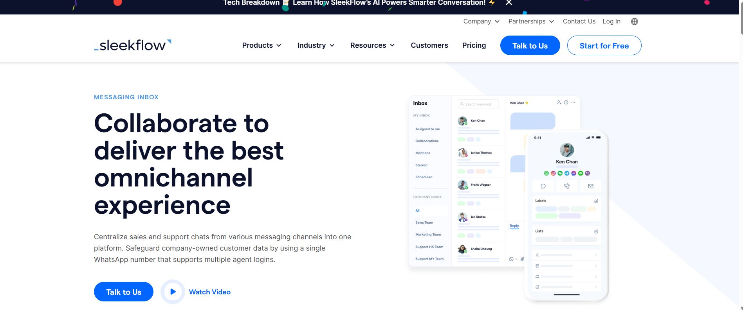The height and width of the screenshot is (310, 743).
Task: Open Frank Wagner's conversation
Action: 478,193
